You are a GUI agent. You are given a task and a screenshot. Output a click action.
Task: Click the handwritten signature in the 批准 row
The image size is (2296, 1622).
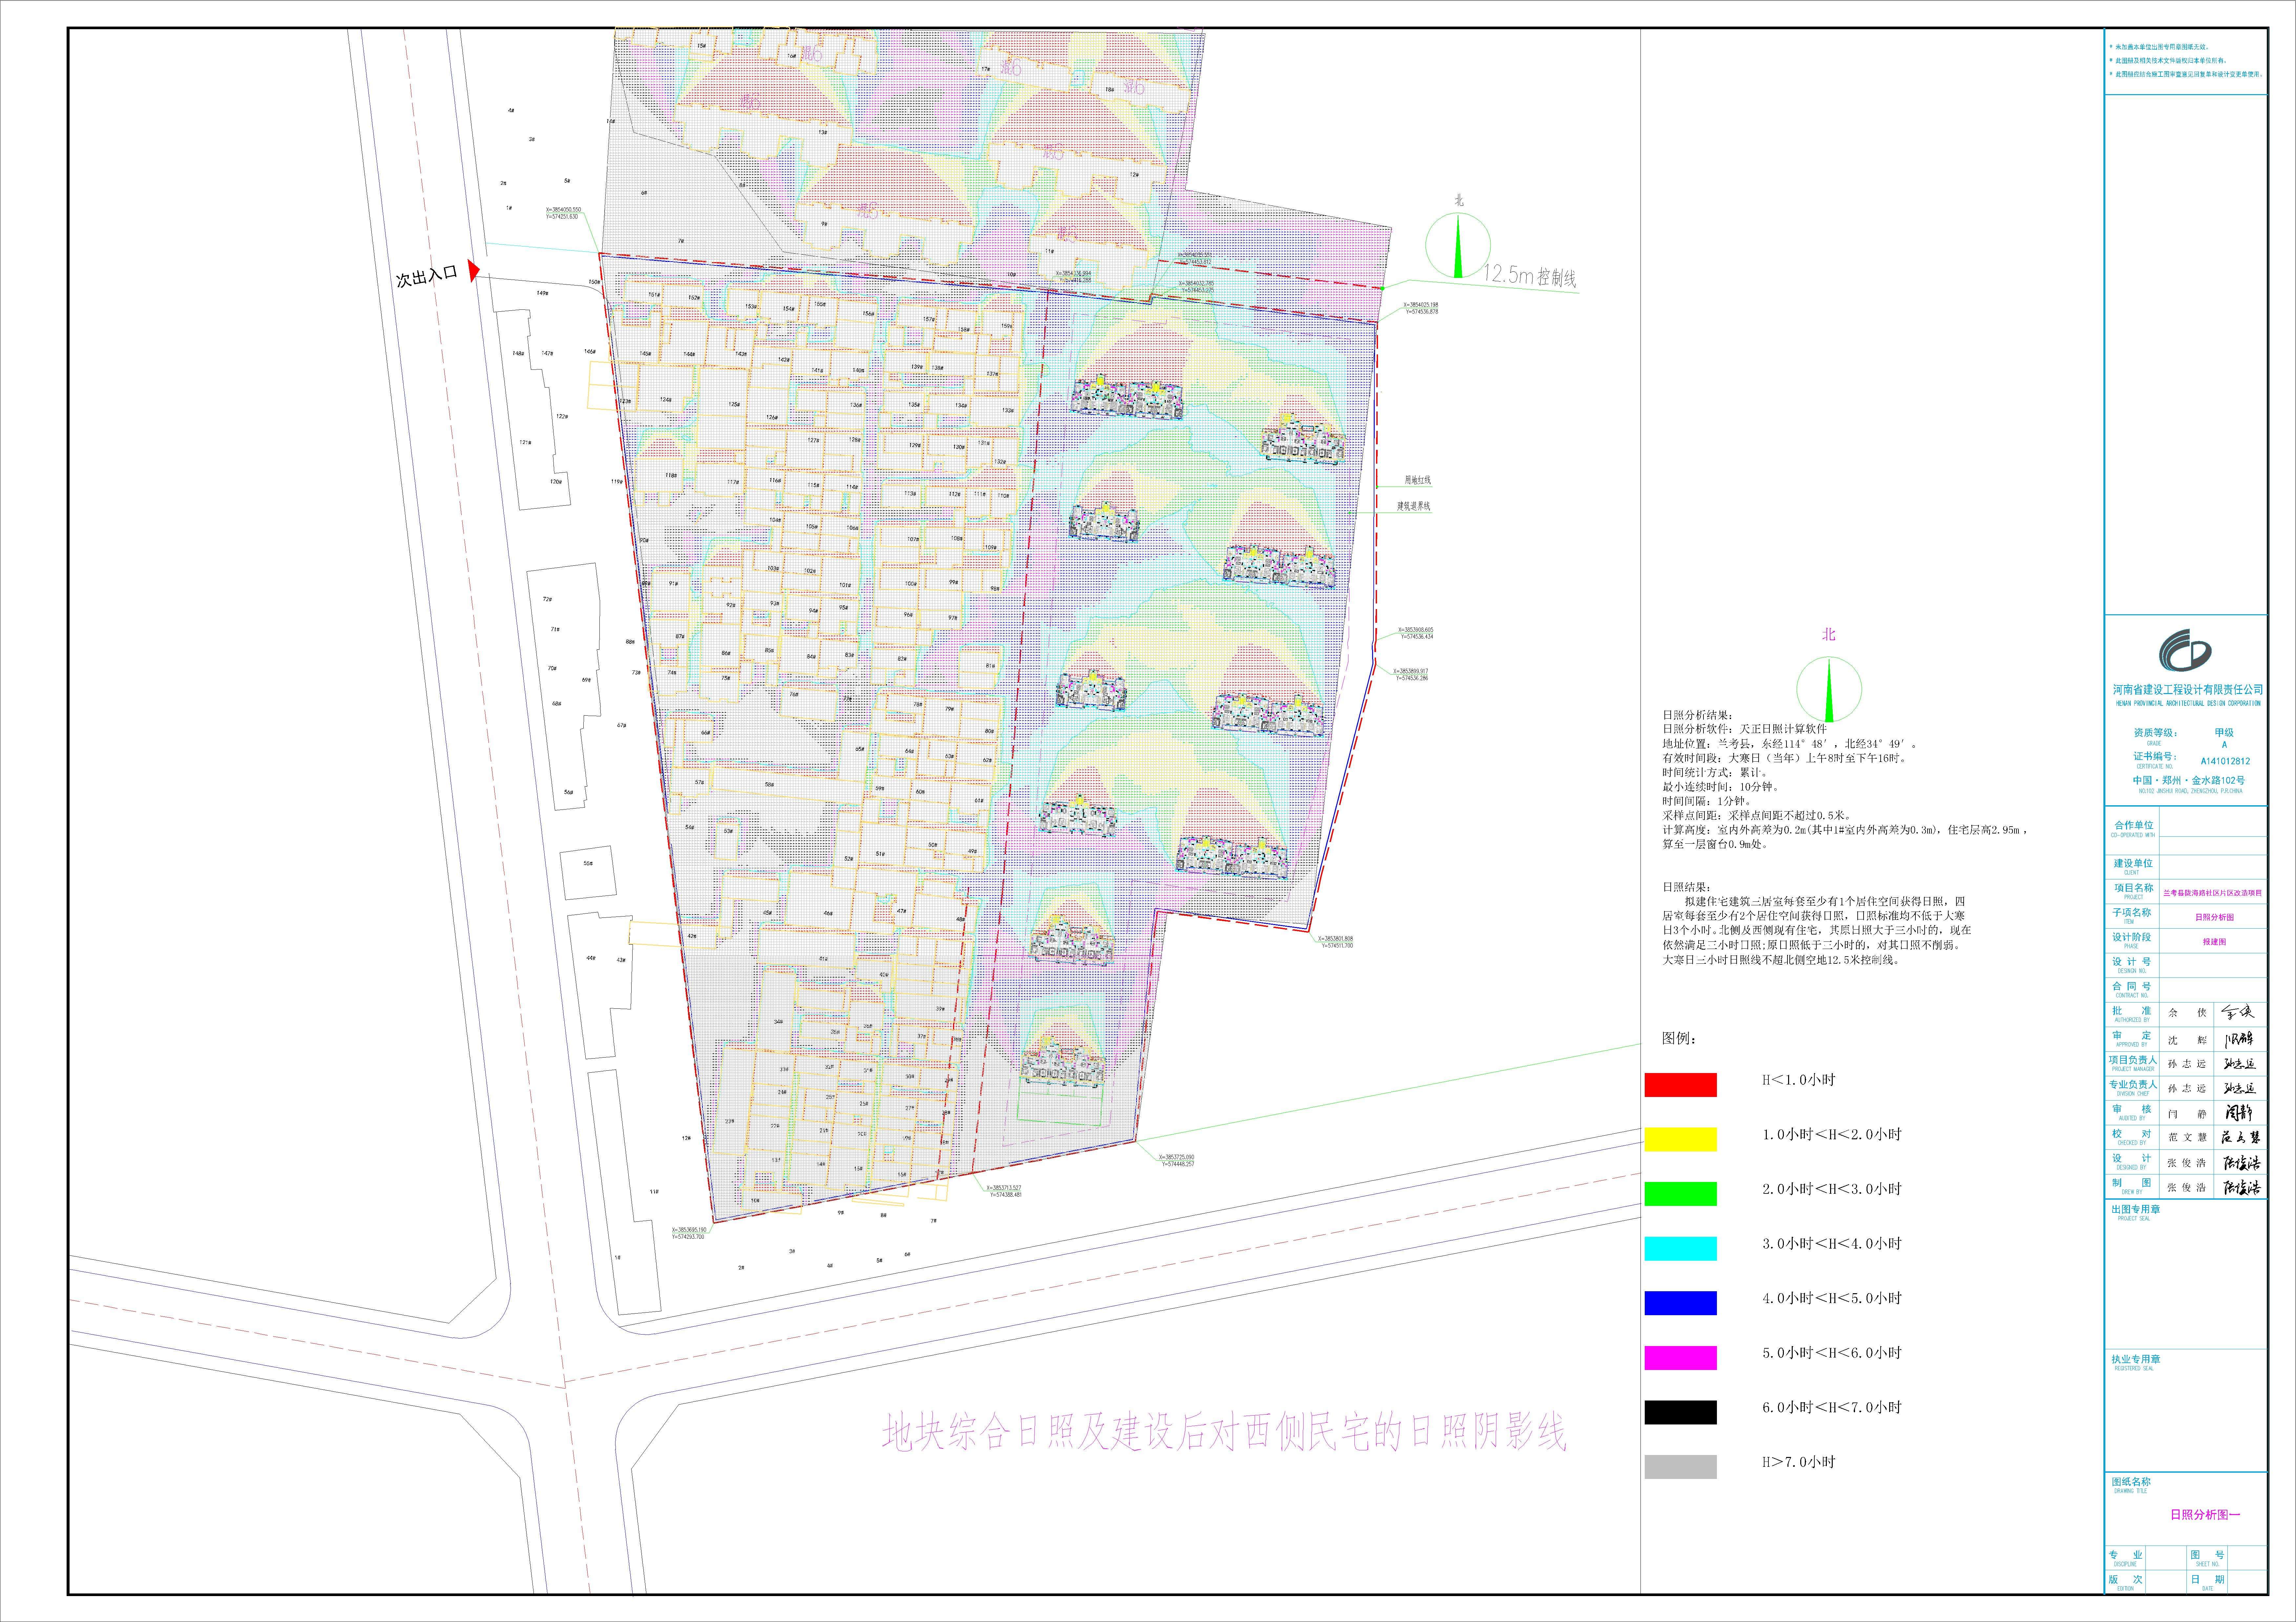tap(2238, 1012)
